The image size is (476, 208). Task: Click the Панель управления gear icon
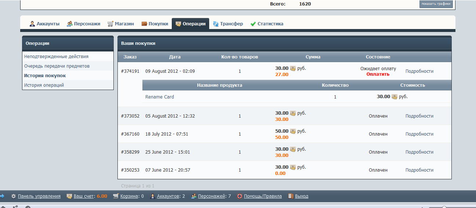pyautogui.click(x=14, y=196)
